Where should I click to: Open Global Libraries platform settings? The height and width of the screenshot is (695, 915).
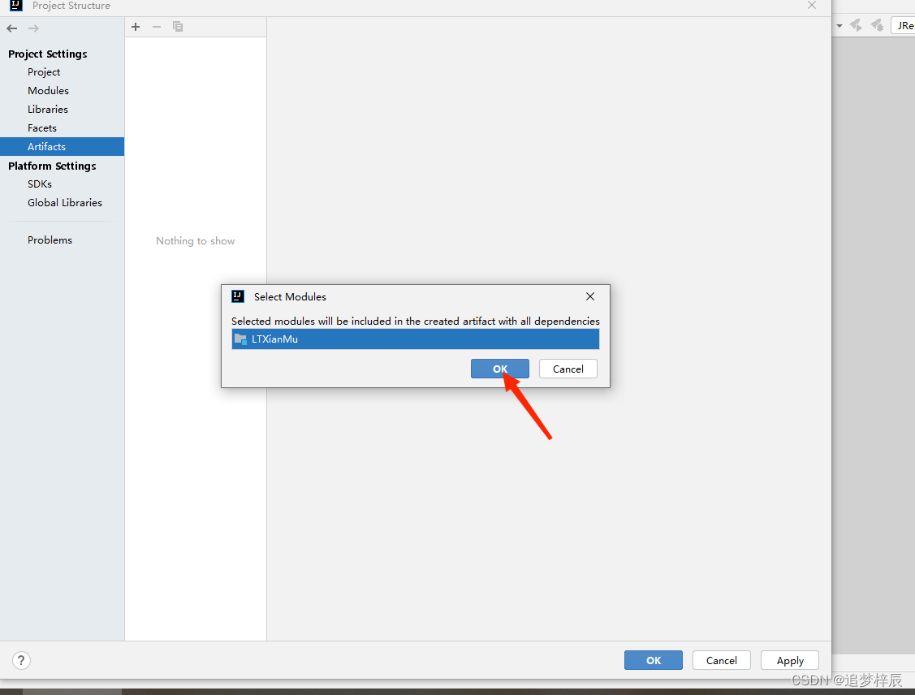coord(65,202)
